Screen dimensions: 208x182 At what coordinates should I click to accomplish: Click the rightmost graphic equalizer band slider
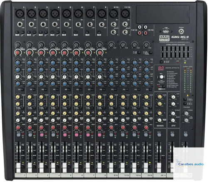click(x=188, y=52)
